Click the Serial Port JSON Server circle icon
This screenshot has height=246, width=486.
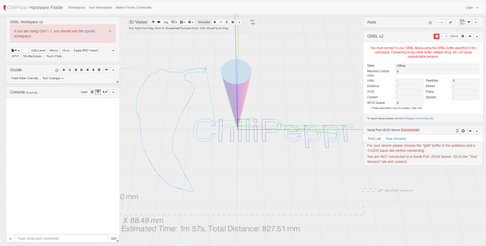point(463,131)
